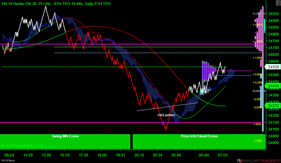
Task: Click the 16:55 time axis label
Action: pyautogui.click(x=65, y=155)
